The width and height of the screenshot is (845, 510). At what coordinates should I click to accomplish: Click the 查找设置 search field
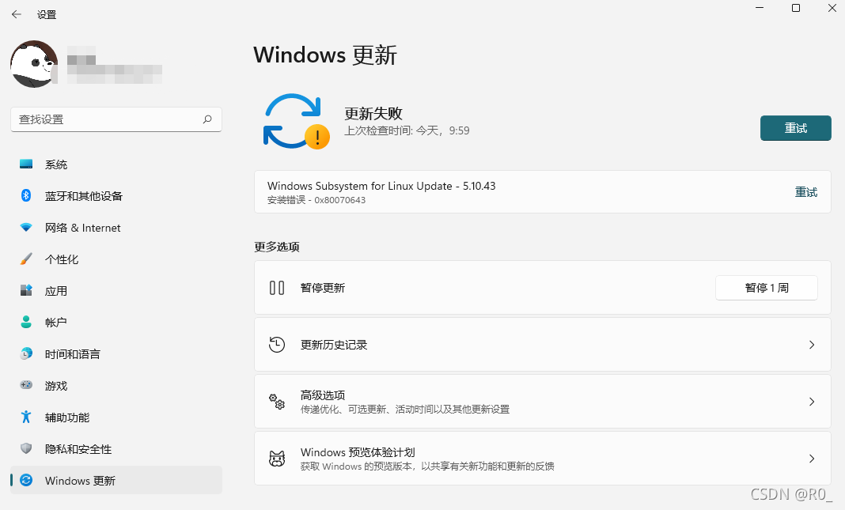[116, 119]
